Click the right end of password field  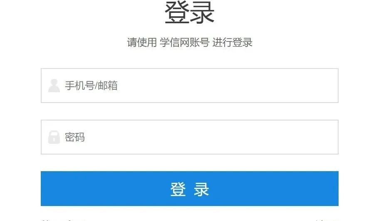[x=329, y=137]
